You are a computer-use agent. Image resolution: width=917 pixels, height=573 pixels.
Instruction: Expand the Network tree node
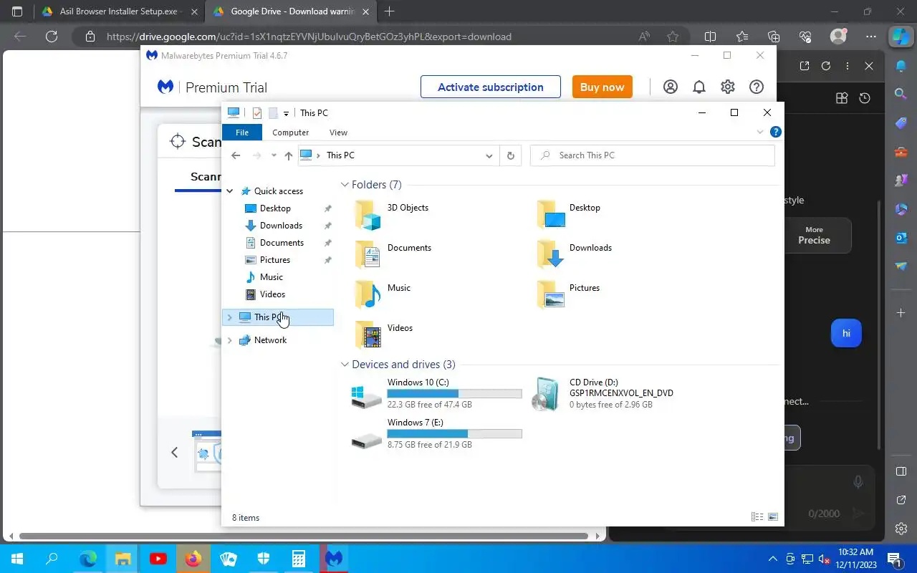point(230,340)
